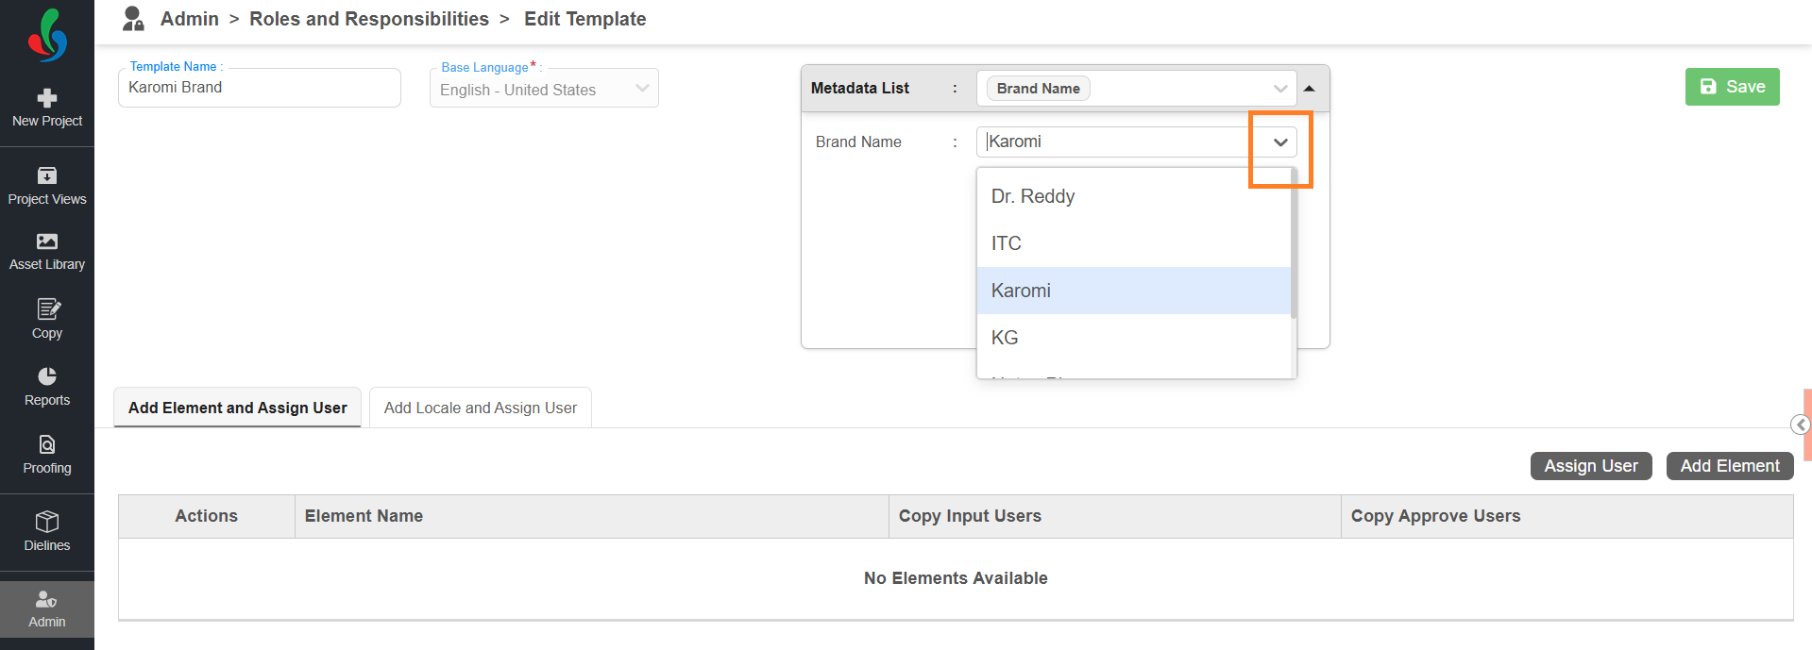Click the Admin icon in the sidebar
1812x650 pixels.
(47, 599)
